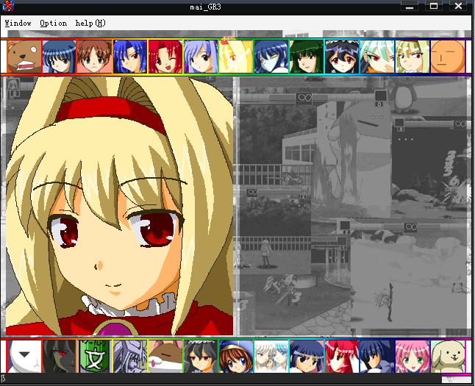Choose the dark green-haired girl portrait
This screenshot has height=386, width=475.
[x=307, y=57]
